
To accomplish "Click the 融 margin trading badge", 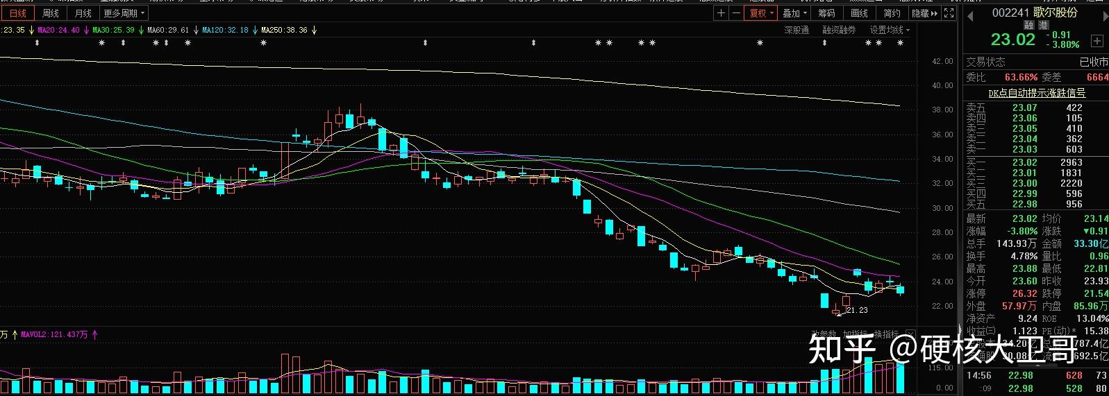I will pos(1029,25).
